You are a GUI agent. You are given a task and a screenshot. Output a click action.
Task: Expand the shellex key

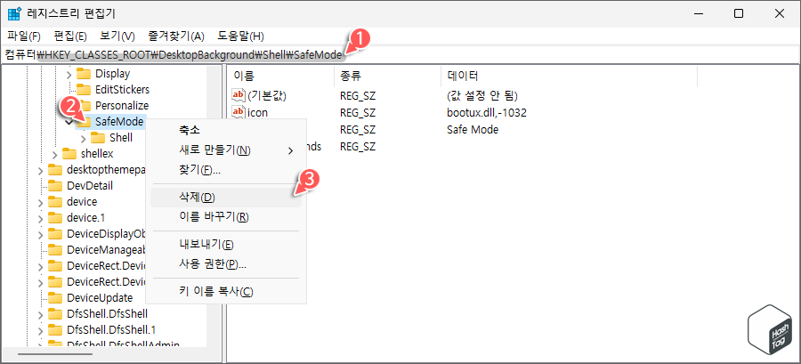[x=55, y=154]
